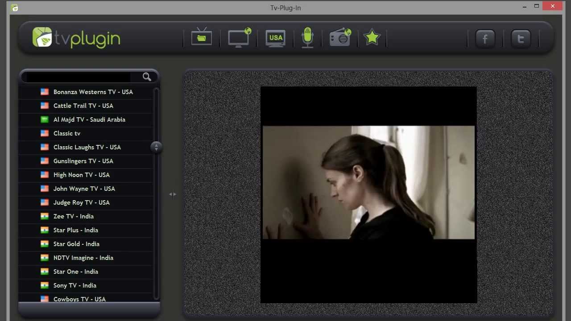
Task: Select High Noon TV - USA channel
Action: 86,175
